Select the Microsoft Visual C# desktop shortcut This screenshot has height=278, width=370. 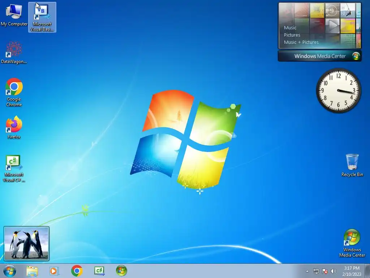pyautogui.click(x=14, y=169)
